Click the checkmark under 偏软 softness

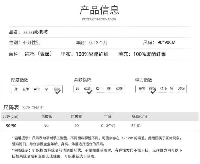(90, 92)
